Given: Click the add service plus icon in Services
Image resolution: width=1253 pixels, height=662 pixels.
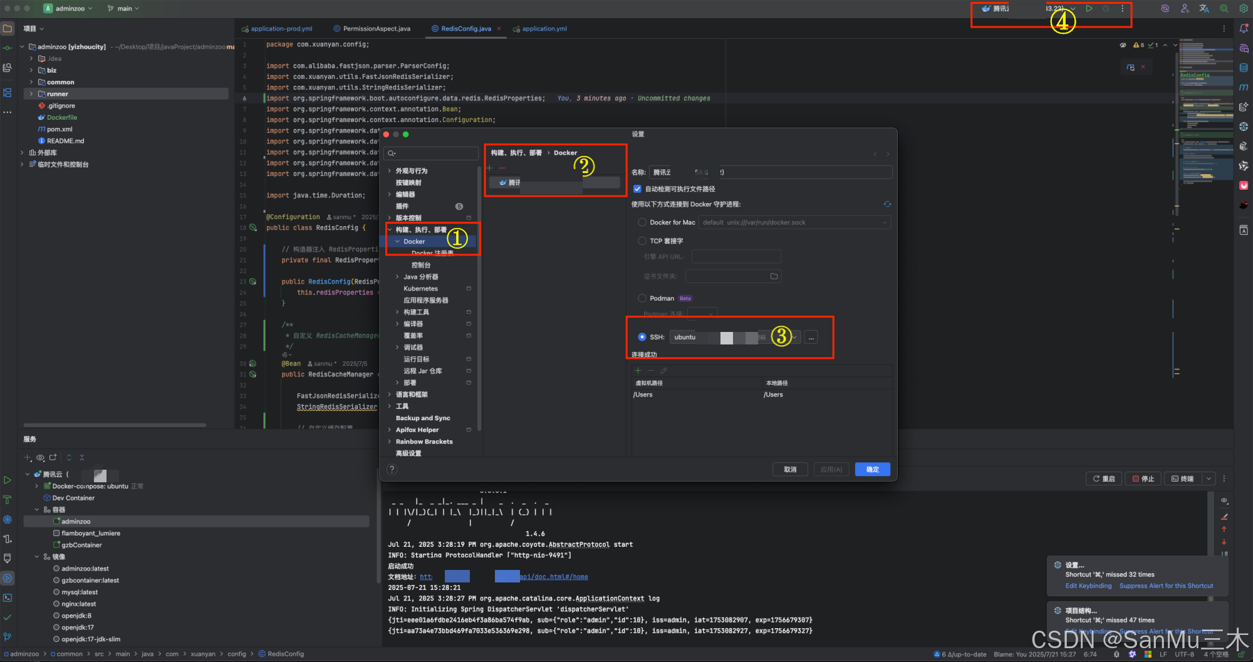Looking at the screenshot, I should pyautogui.click(x=28, y=458).
